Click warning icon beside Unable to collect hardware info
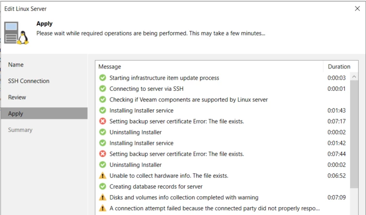Image resolution: width=366 pixels, height=215 pixels. (x=102, y=176)
